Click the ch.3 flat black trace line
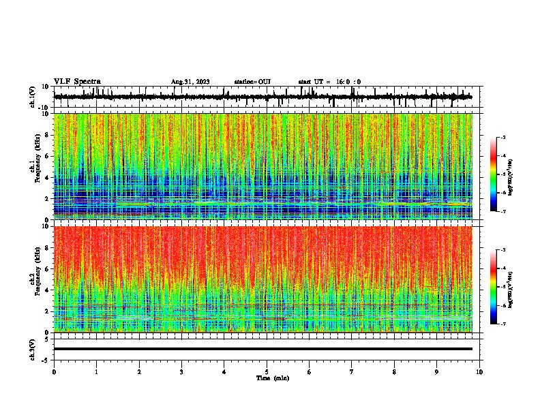 [263, 349]
